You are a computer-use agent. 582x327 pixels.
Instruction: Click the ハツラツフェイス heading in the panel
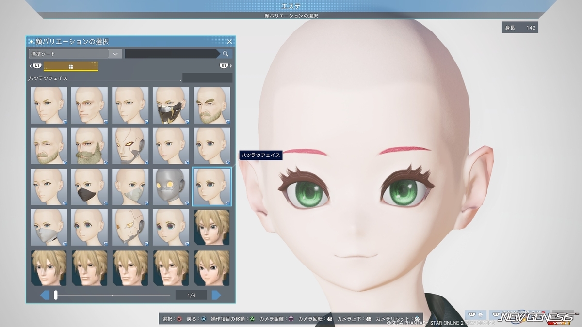coord(48,78)
